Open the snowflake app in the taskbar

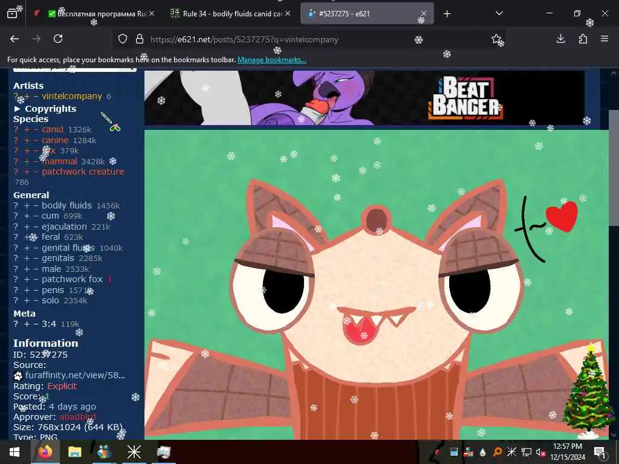134,452
